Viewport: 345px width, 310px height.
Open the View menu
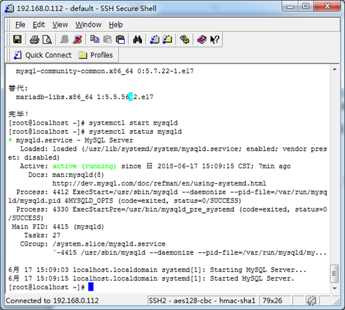point(60,25)
